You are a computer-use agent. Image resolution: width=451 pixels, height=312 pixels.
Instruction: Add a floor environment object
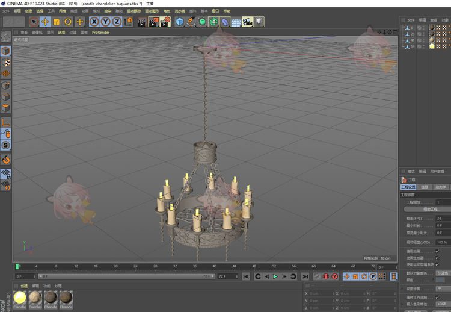pyautogui.click(x=236, y=22)
